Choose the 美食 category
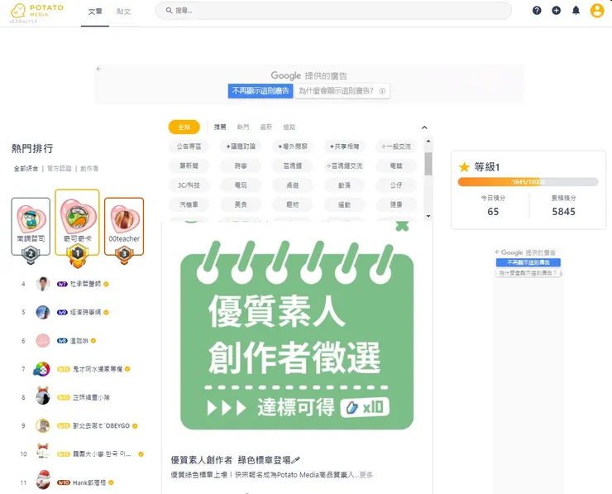This screenshot has width=612, height=494. [x=241, y=204]
